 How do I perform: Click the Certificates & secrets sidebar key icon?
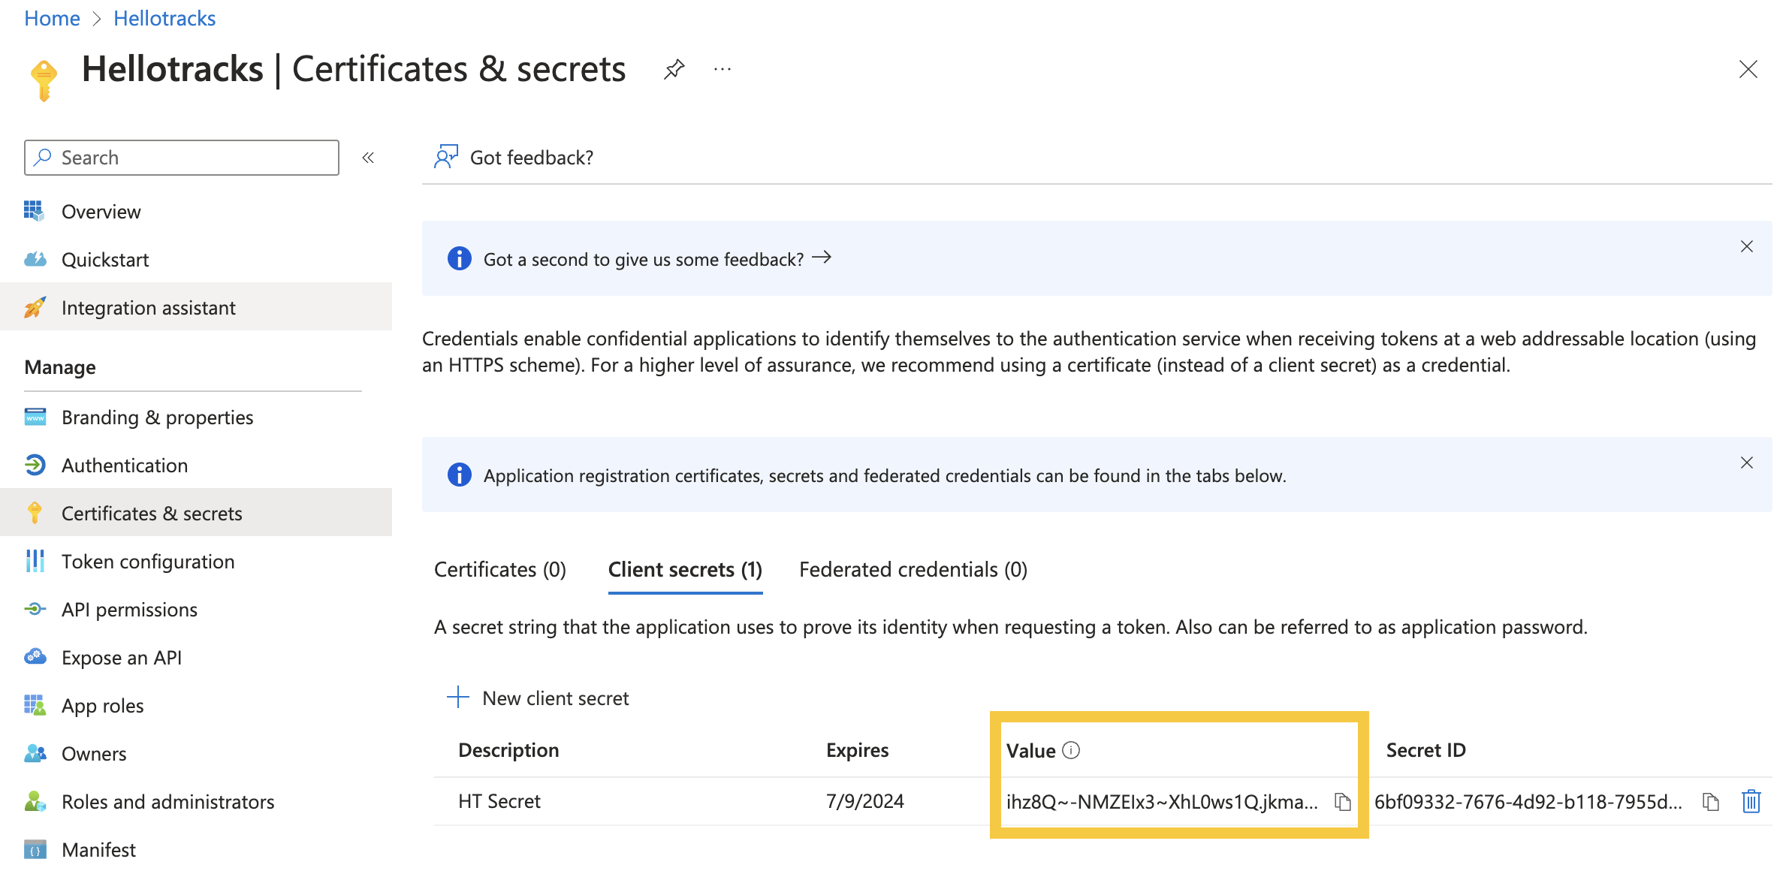click(35, 513)
